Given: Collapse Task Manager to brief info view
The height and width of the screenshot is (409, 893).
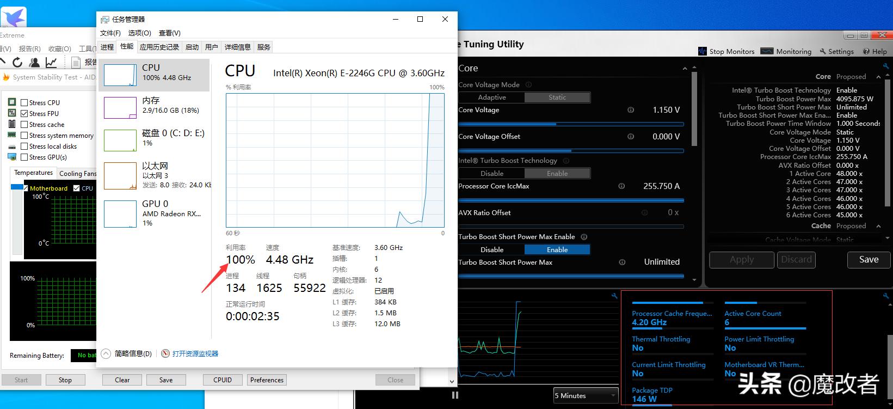Looking at the screenshot, I should [x=127, y=353].
